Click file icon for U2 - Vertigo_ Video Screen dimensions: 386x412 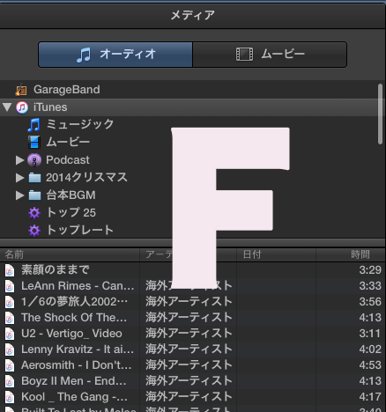pyautogui.click(x=10, y=334)
